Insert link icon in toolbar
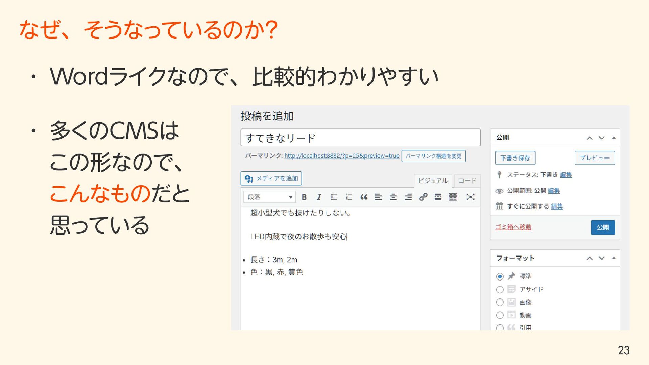Viewport: 649px width, 365px height. coord(423,197)
